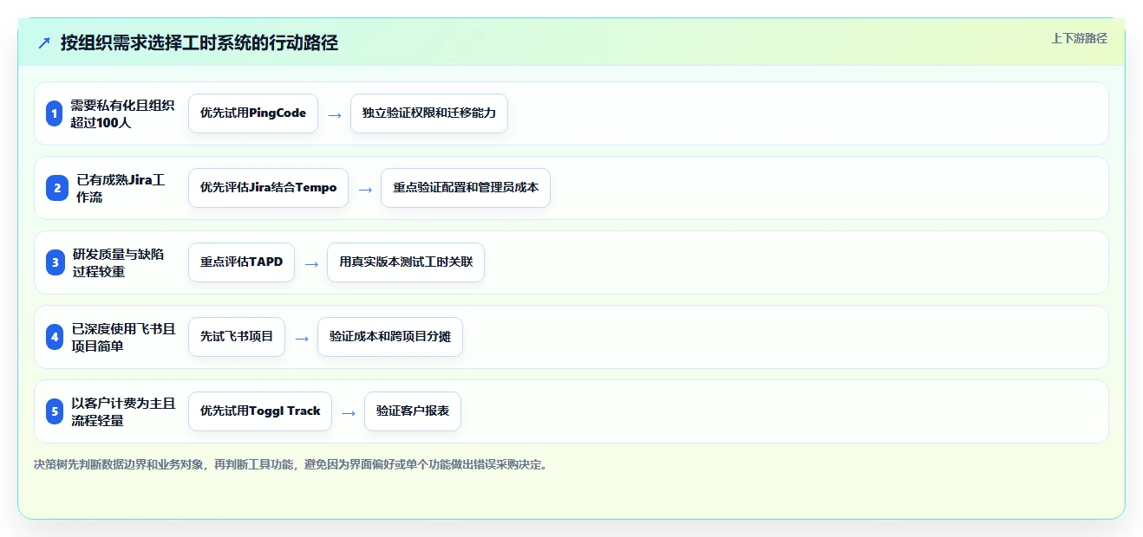Screen dimensions: 1143x537
Task: Select 已有成熟Jira工作流 condition text
Action: (x=121, y=188)
